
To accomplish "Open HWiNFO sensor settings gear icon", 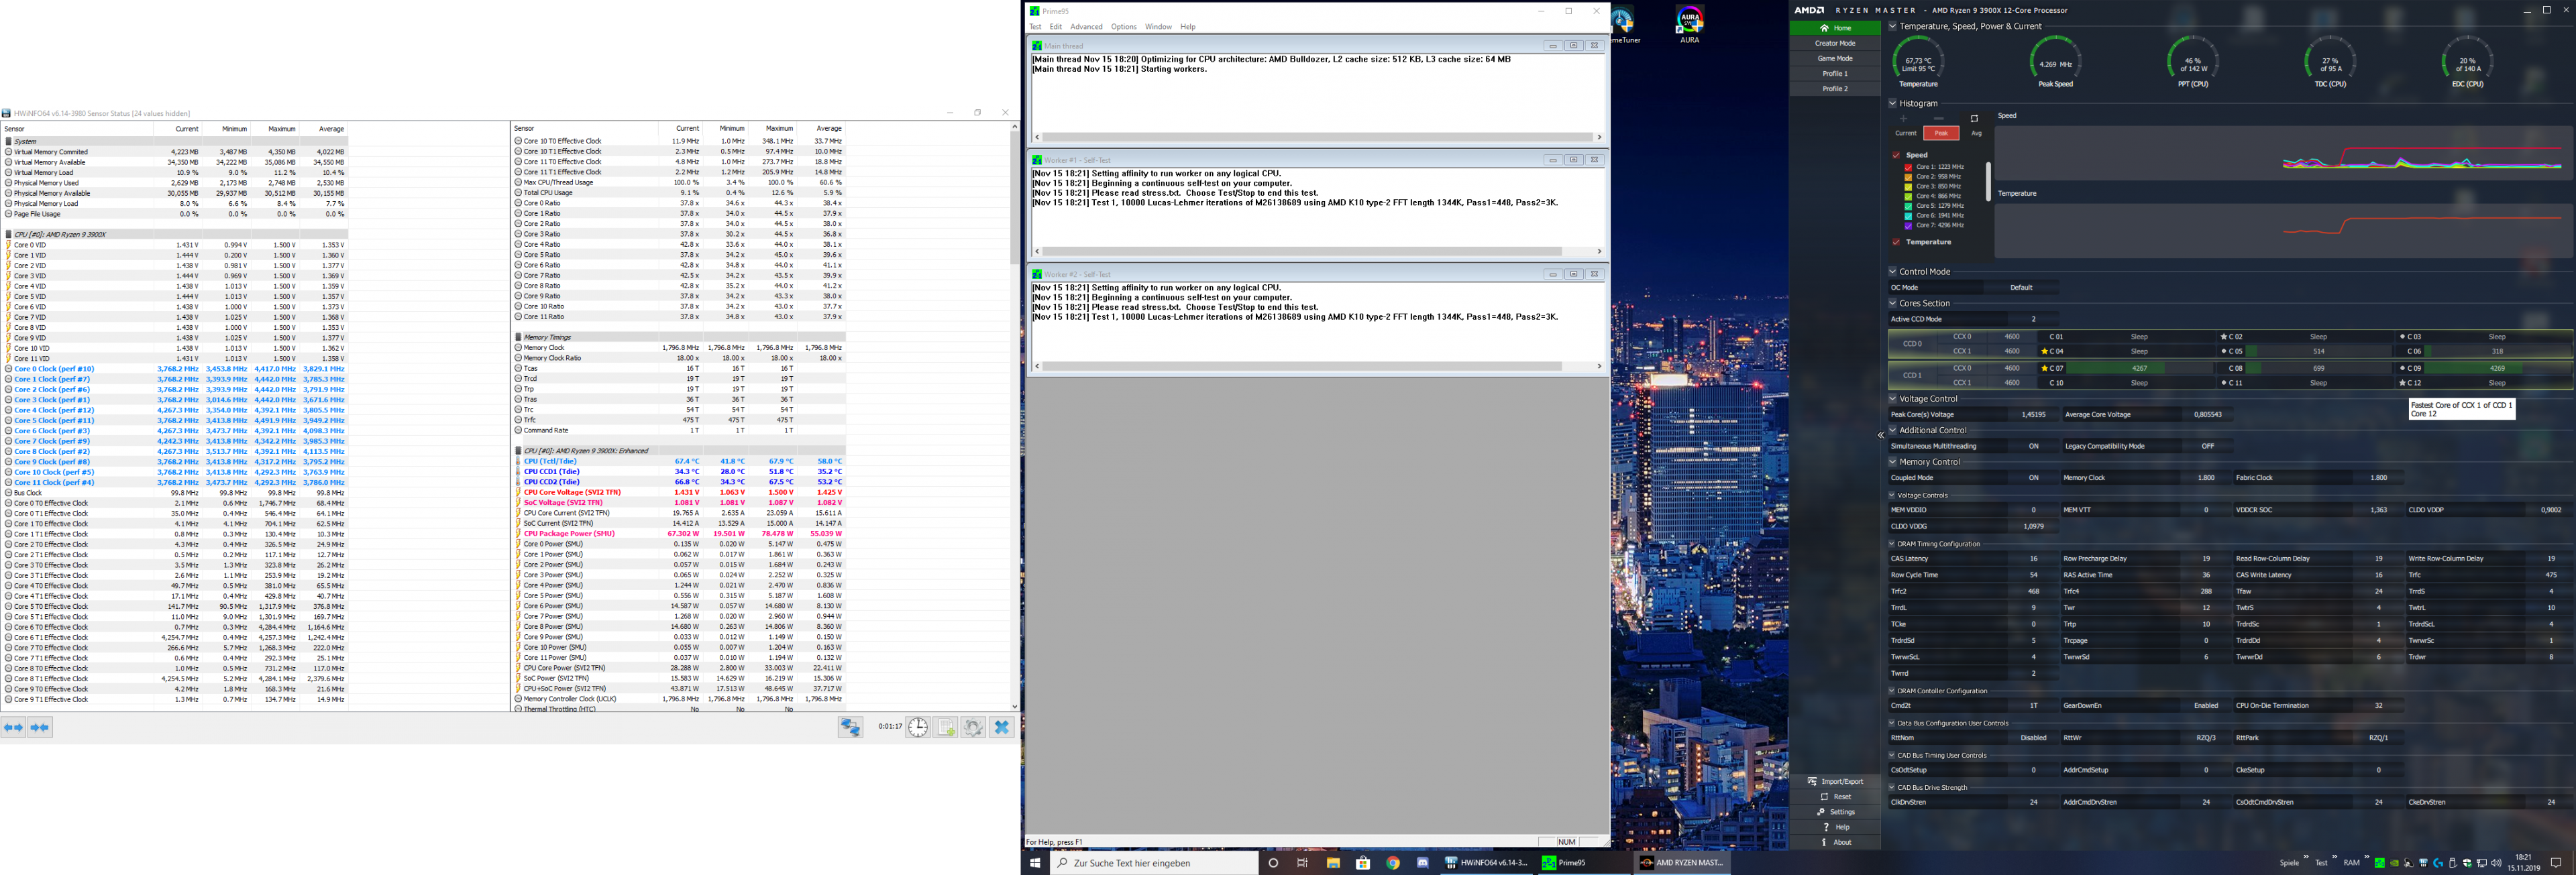I will [973, 727].
